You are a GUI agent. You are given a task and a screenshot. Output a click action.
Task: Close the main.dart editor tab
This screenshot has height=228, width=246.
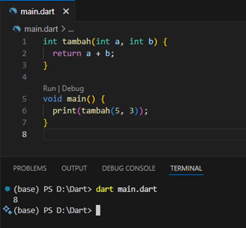tap(66, 11)
